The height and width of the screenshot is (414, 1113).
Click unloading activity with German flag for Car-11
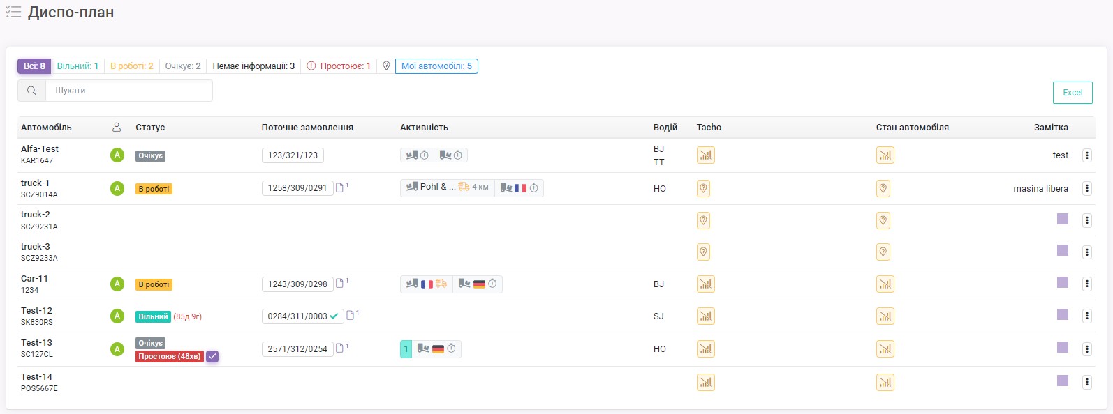478,284
